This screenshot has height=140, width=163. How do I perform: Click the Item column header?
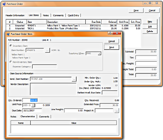[36, 22]
